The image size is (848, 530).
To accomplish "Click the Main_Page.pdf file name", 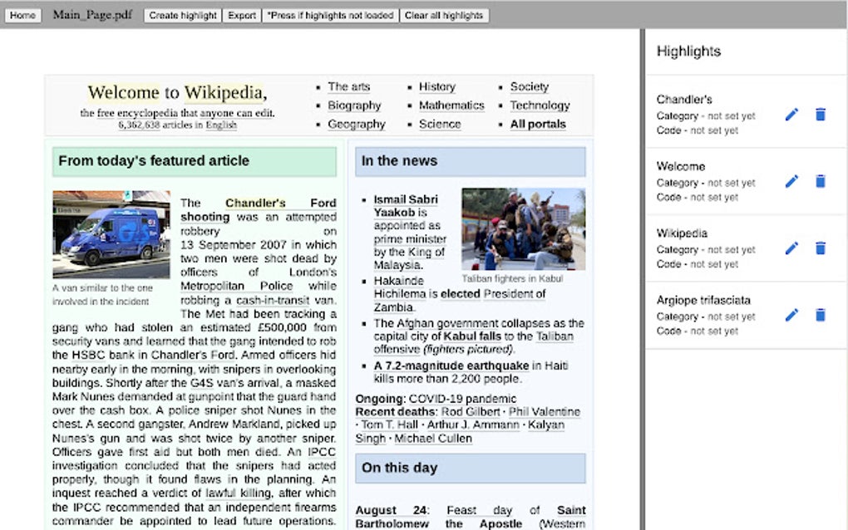I will coord(92,15).
